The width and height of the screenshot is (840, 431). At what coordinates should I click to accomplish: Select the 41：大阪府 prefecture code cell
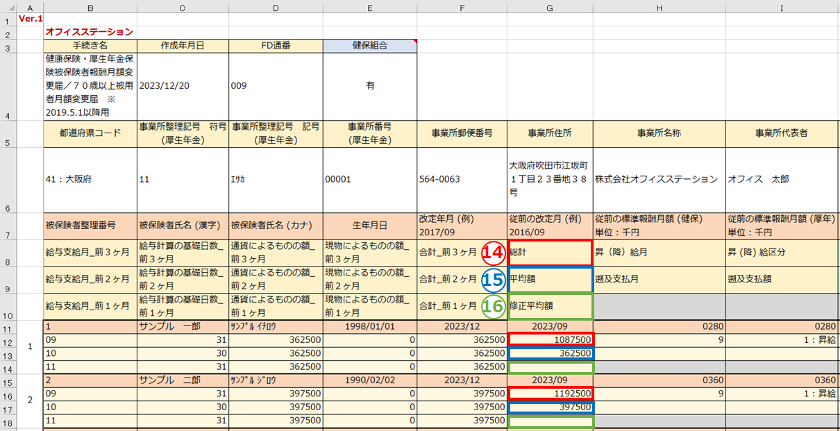click(90, 179)
